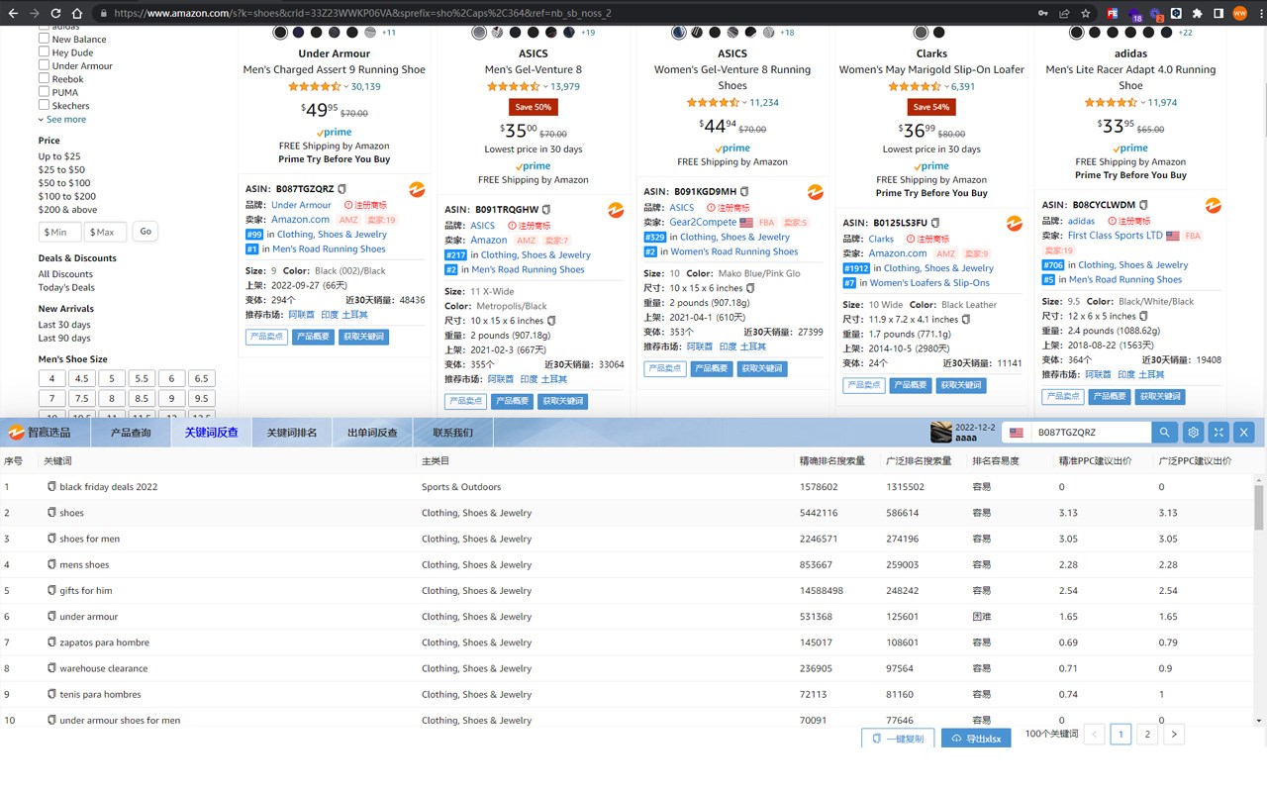Copy icon beside 'tenis para hombres' keyword
1267x792 pixels.
(x=51, y=694)
